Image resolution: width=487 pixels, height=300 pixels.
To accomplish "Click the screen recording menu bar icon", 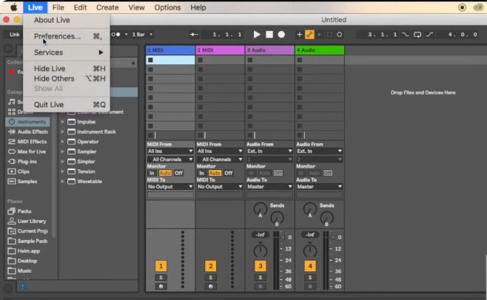I will (x=462, y=7).
